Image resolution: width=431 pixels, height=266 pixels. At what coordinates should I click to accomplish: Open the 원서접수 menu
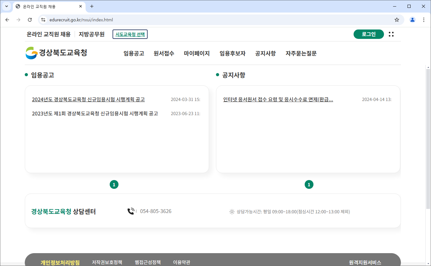point(164,53)
